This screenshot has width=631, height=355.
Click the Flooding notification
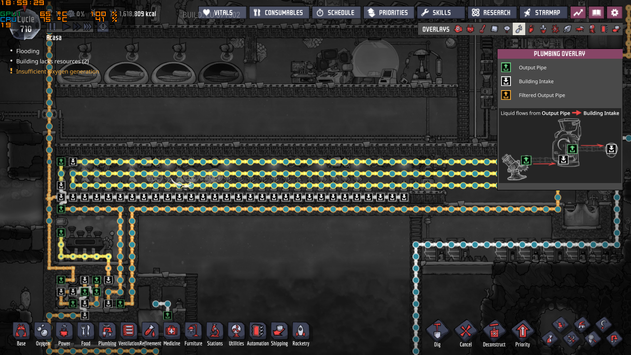(28, 51)
